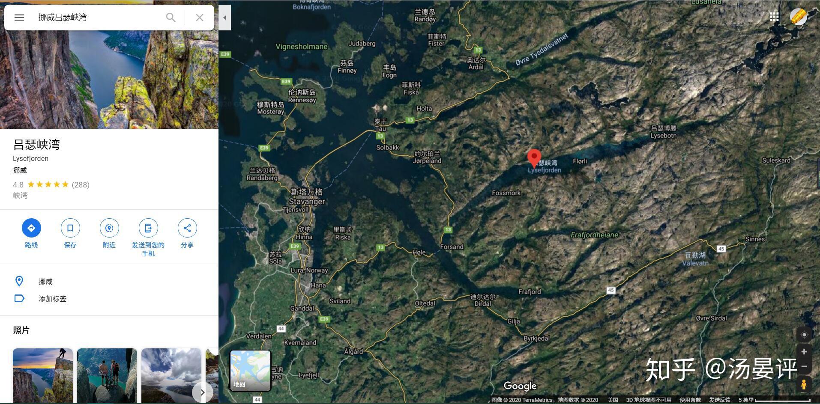
Task: Click the red Lysefjorden map pin
Action: (x=534, y=158)
